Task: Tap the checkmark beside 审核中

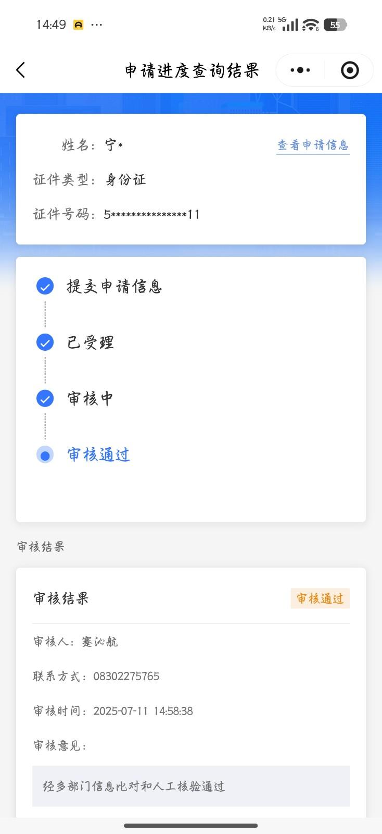Action: 45,399
